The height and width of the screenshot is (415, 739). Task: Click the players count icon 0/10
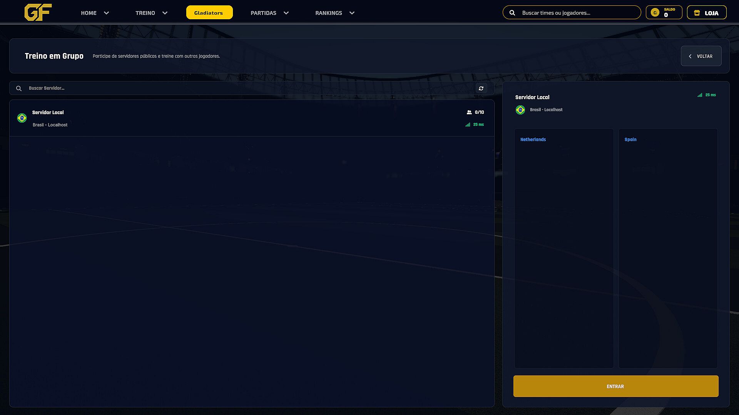pos(469,112)
